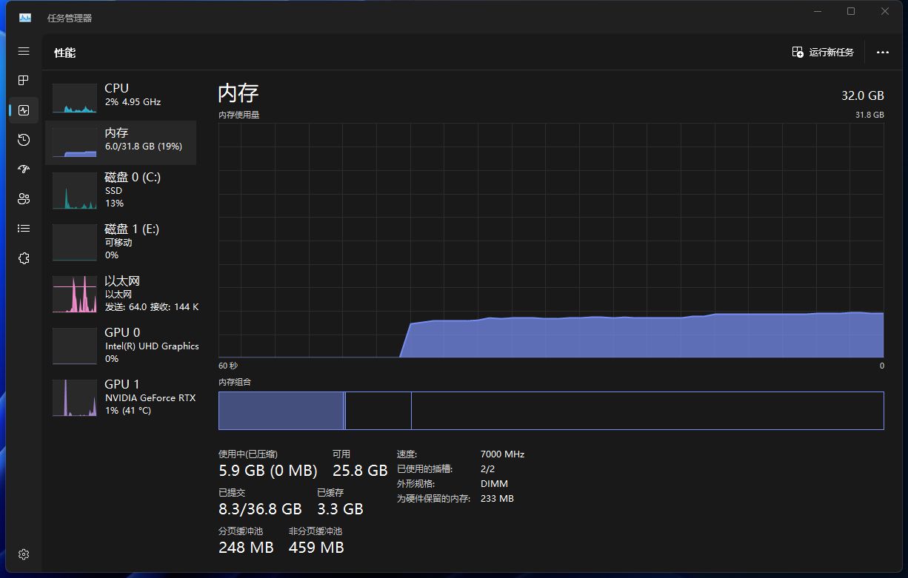Open the App history sidebar page

click(23, 140)
